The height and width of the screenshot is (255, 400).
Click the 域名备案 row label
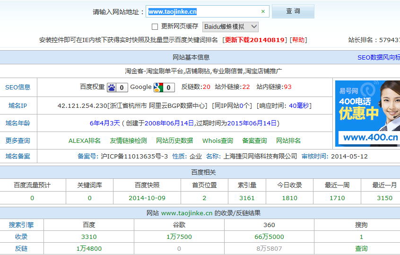click(18, 156)
